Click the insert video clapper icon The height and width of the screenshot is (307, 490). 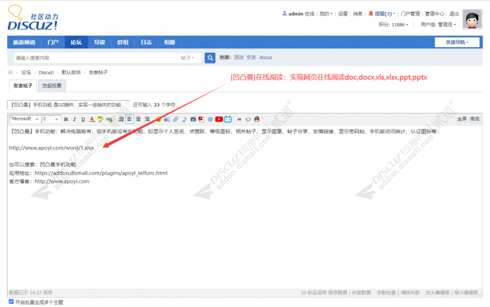[193, 119]
